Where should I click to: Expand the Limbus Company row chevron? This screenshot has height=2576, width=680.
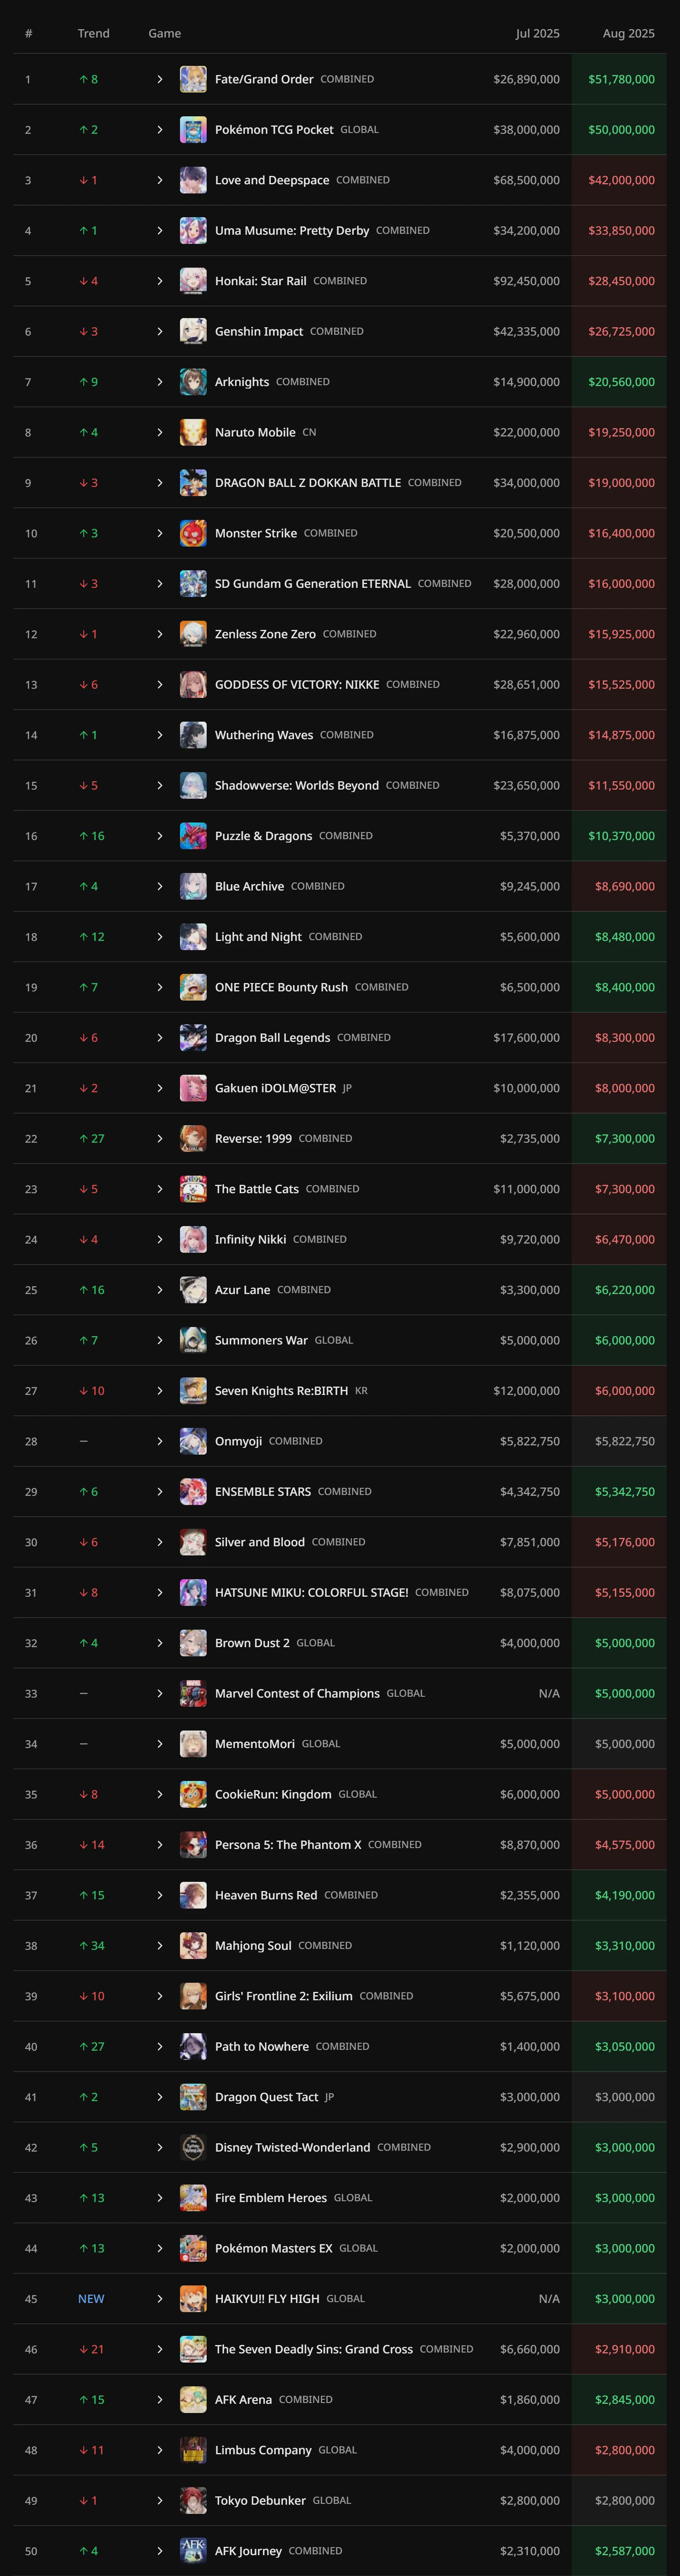click(x=160, y=2450)
